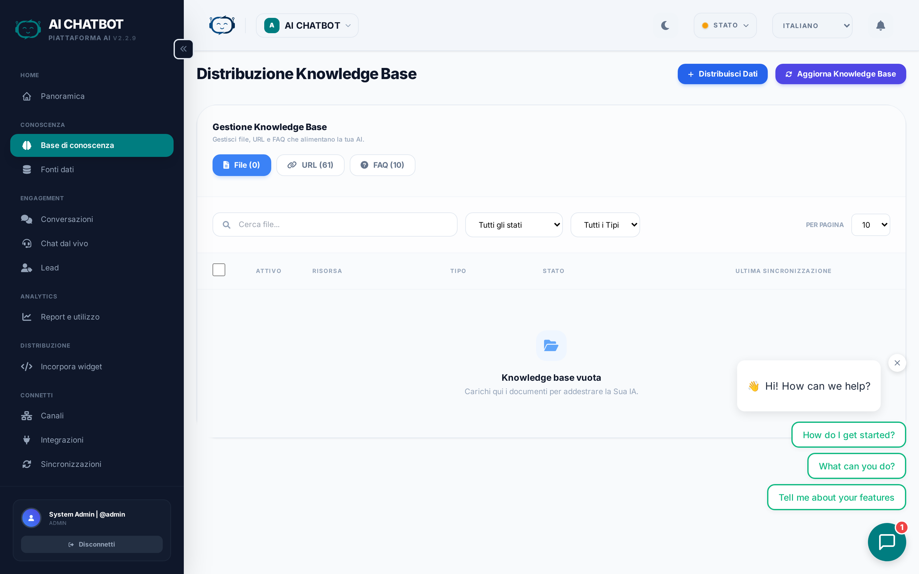Click the Distribuisci Dati button

722,74
